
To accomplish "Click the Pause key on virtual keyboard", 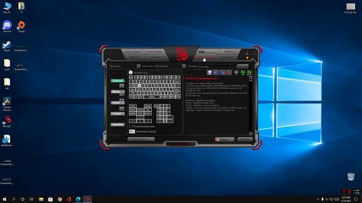I will point(148,106).
